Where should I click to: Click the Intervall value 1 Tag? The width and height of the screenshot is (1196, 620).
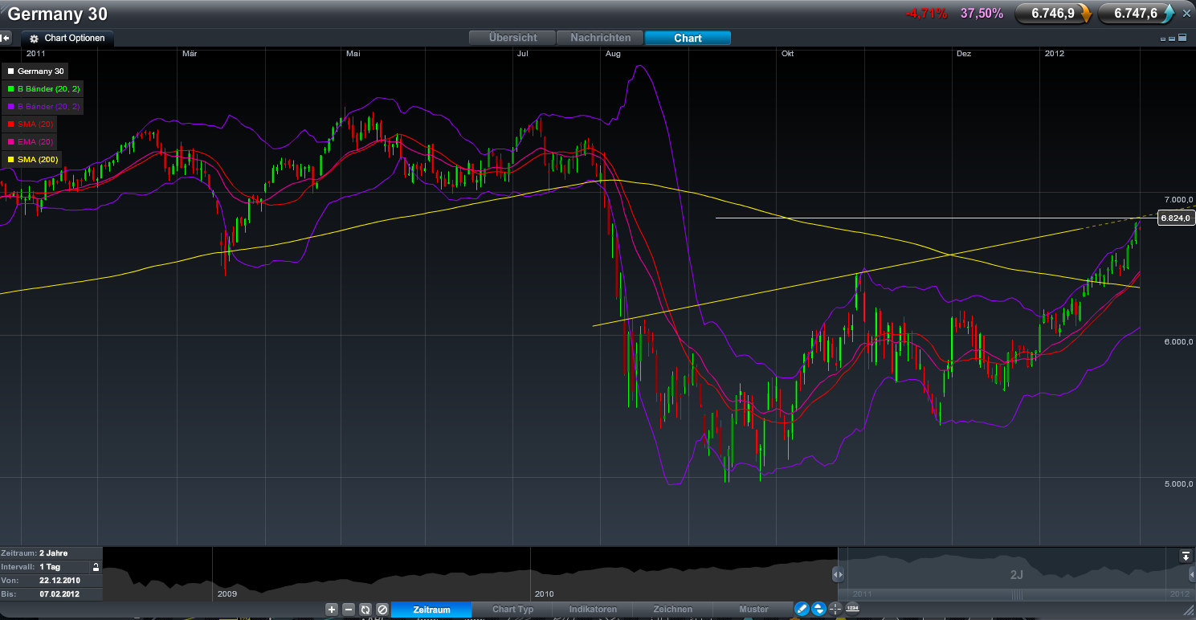pyautogui.click(x=51, y=567)
